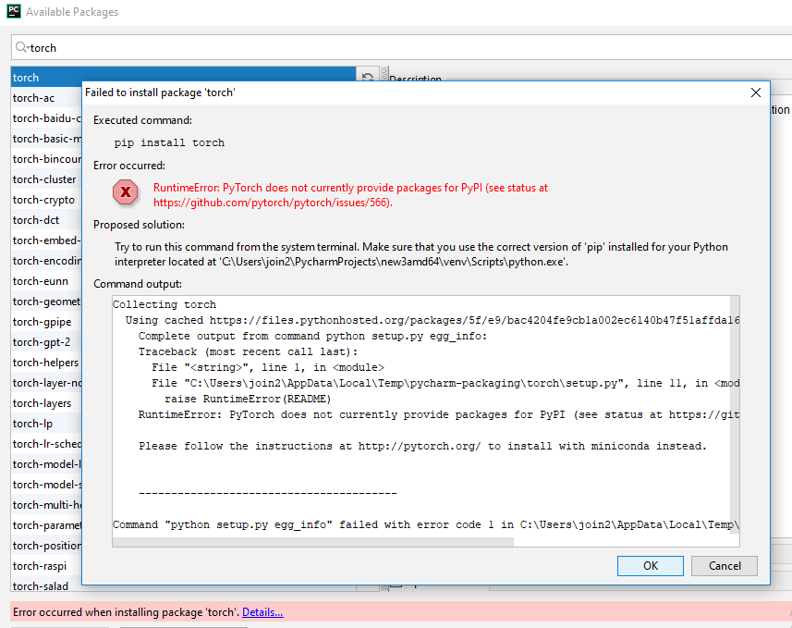
Task: Select torch-dct in package list
Action: pos(46,220)
